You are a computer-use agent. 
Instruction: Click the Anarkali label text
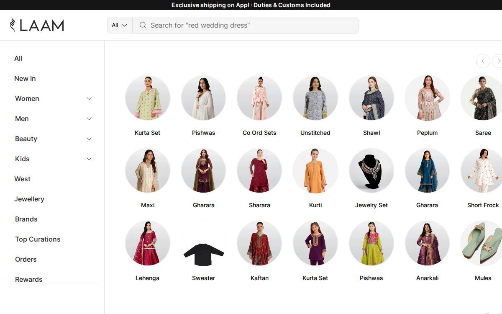pos(427,278)
